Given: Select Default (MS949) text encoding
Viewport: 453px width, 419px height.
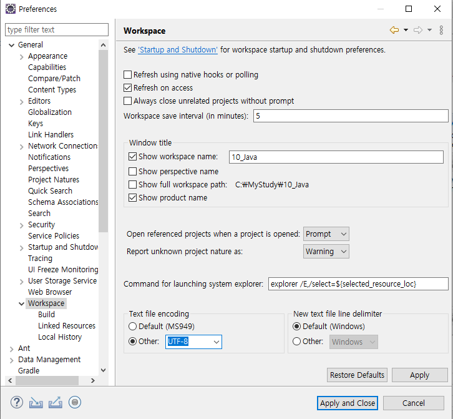Looking at the screenshot, I should (132, 326).
